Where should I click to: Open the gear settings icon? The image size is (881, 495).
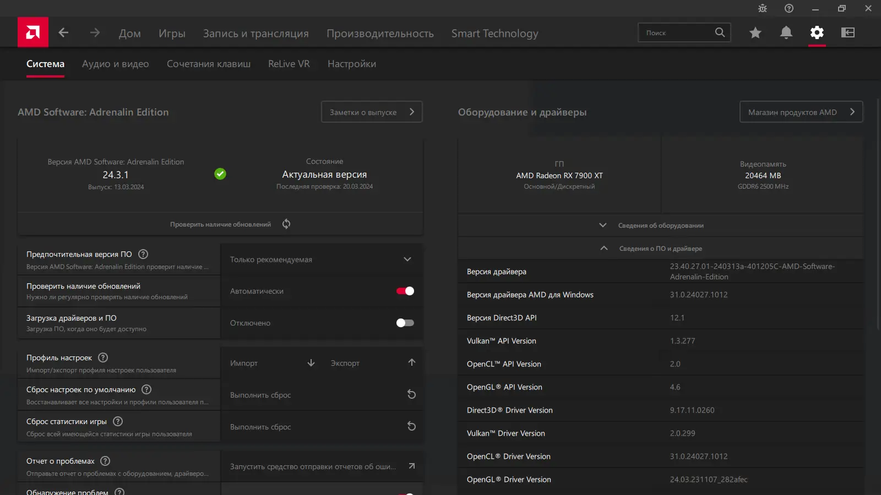point(817,33)
